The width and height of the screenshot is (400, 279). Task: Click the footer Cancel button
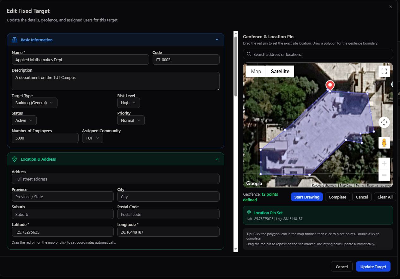point(342,267)
